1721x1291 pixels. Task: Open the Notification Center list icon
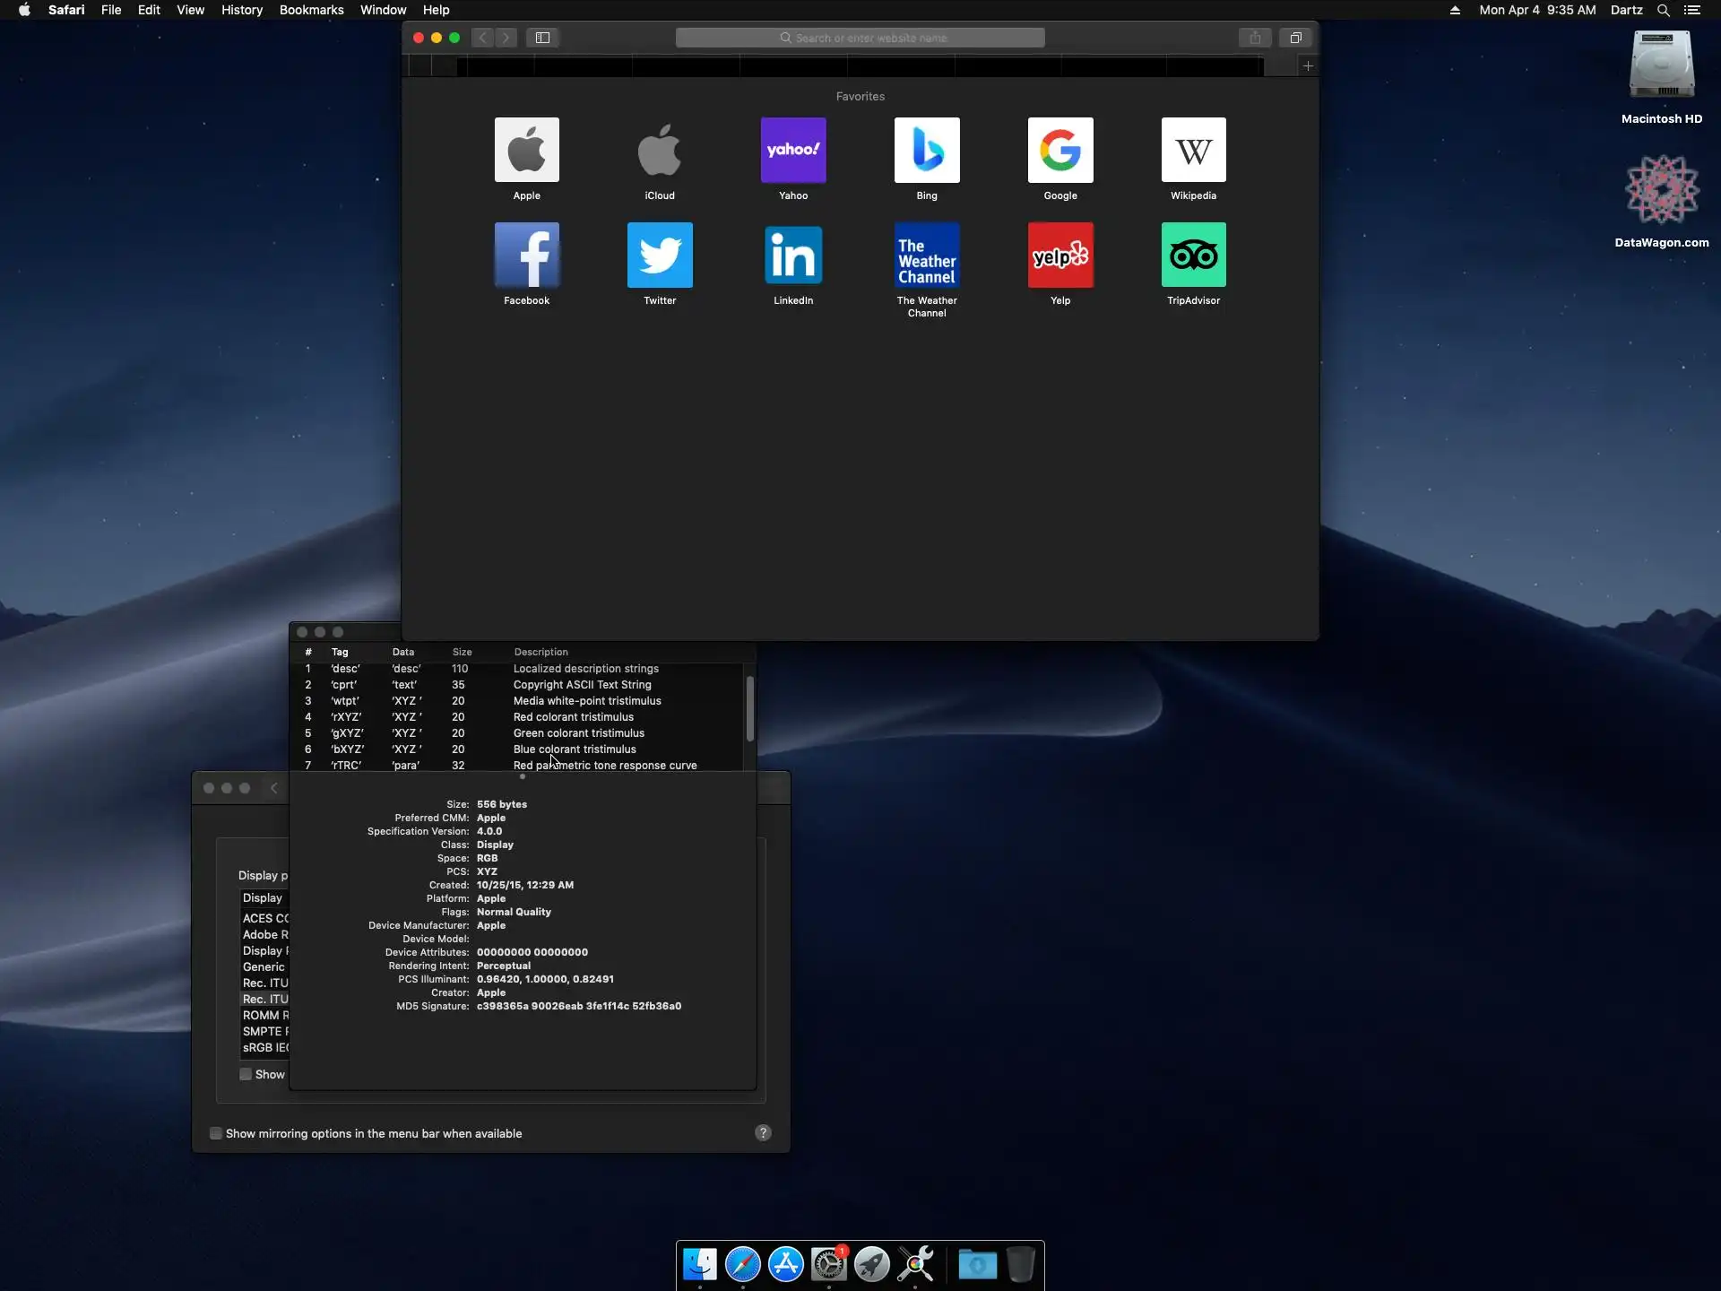pyautogui.click(x=1692, y=10)
